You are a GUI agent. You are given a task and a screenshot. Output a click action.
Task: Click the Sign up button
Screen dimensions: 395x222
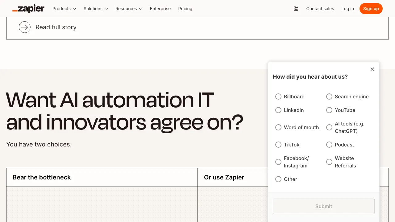point(371,9)
